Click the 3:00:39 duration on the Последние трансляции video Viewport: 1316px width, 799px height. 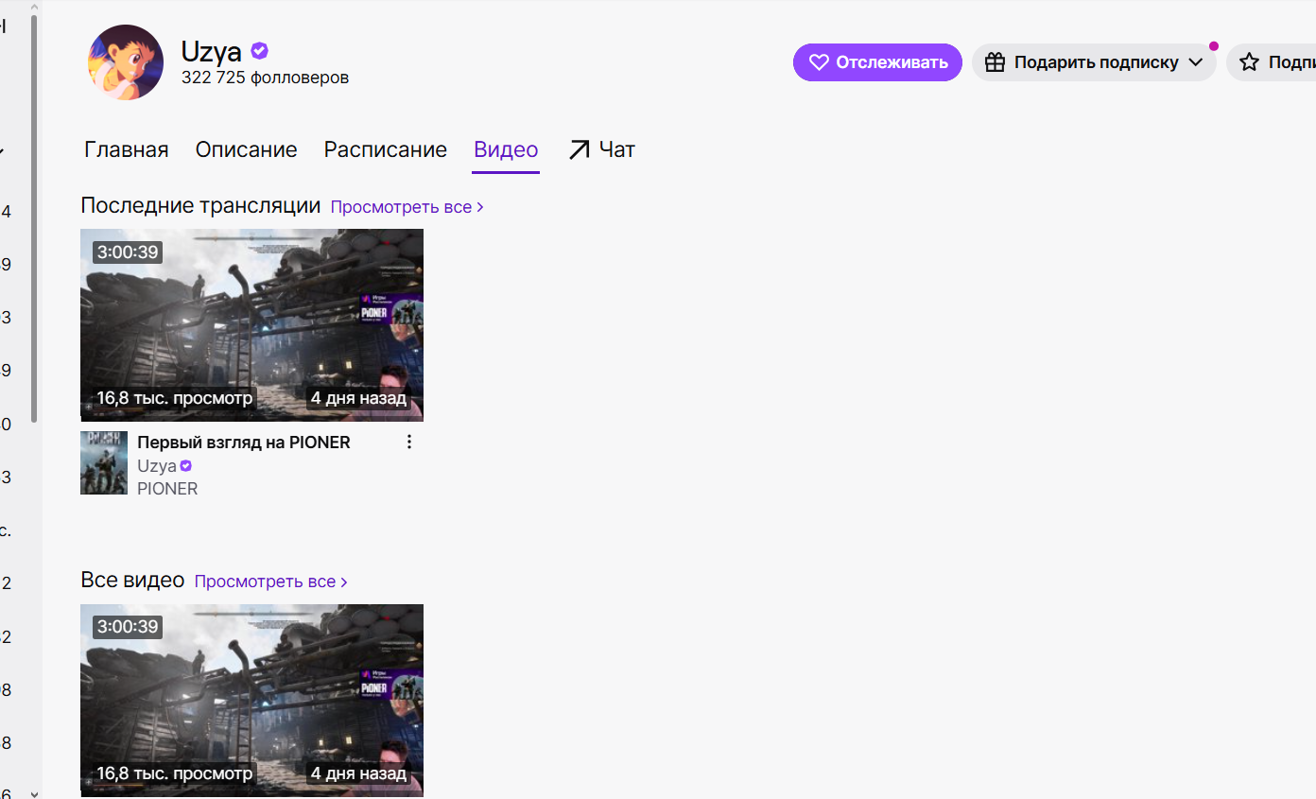(128, 252)
